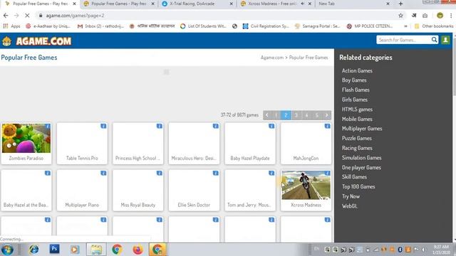Viewport: 456px width, 256px height.
Task: Go to the next page of games
Action: 326,115
